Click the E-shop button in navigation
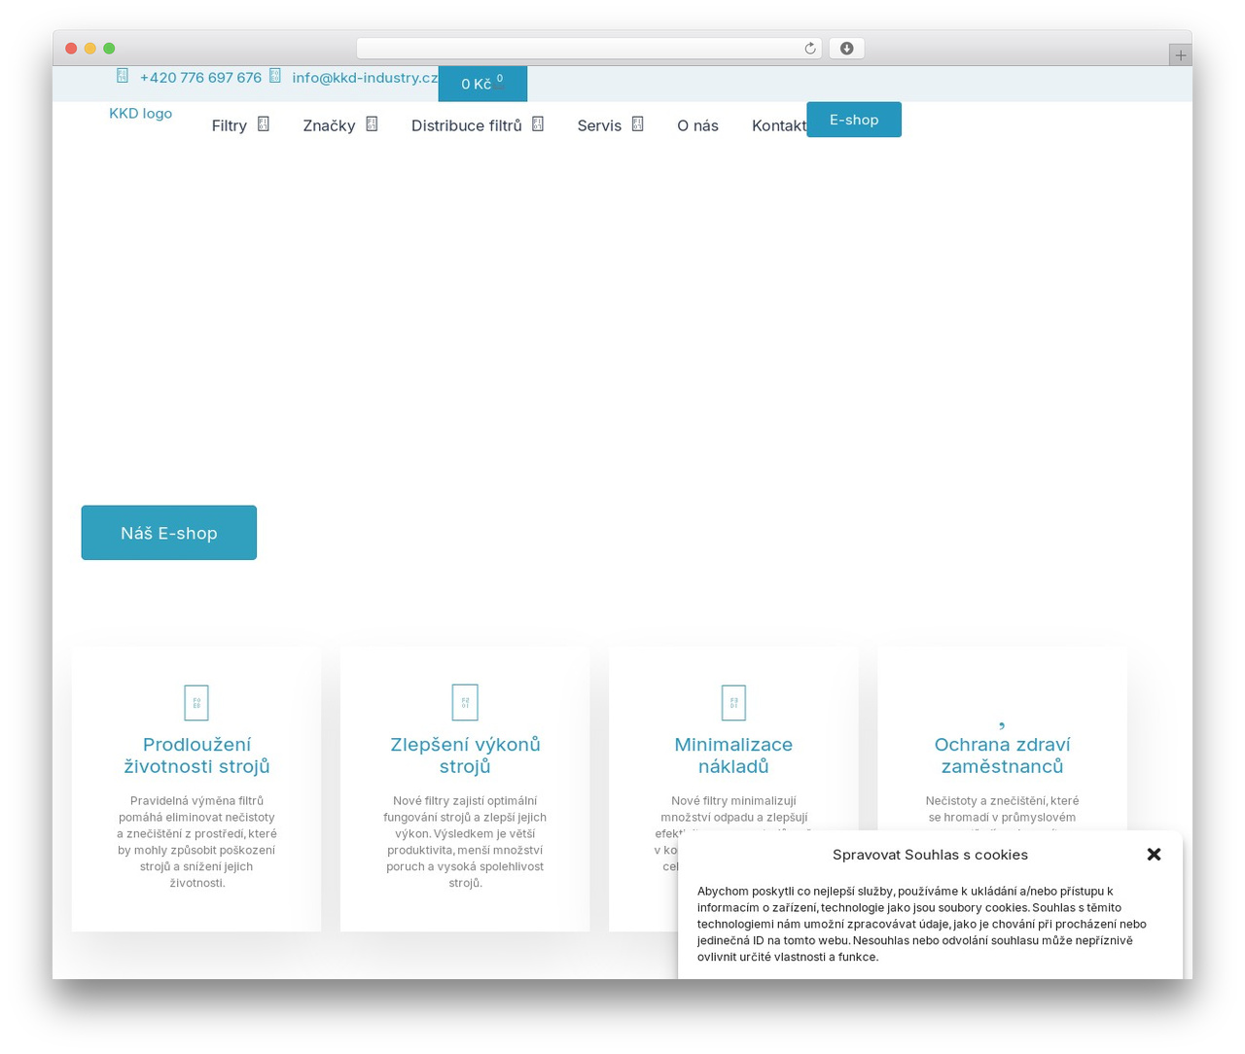1245x1054 pixels. coord(854,120)
